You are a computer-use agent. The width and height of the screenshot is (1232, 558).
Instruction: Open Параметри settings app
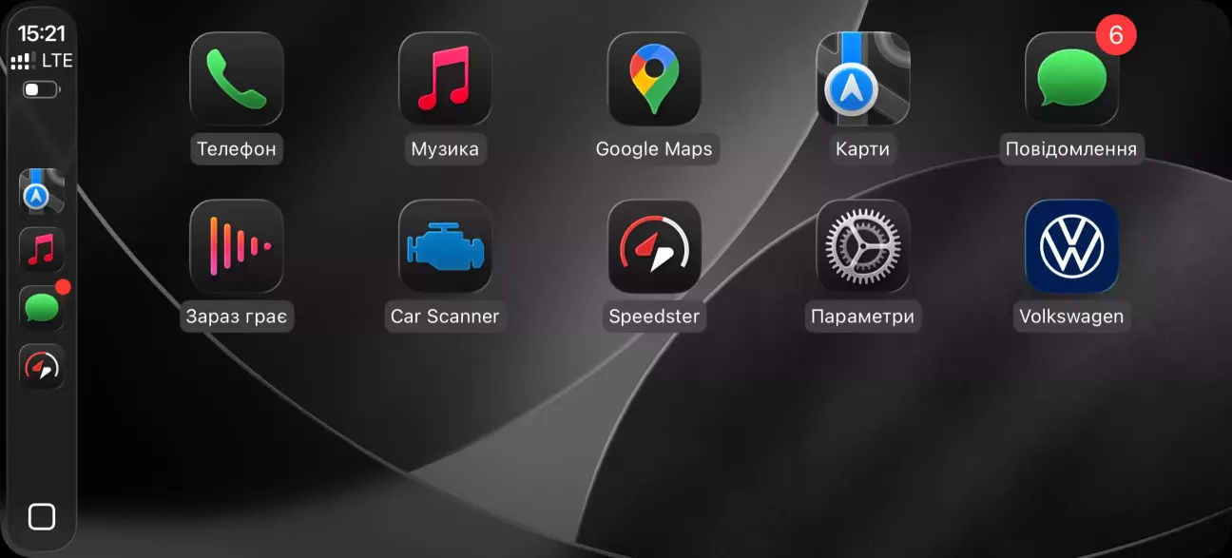[x=863, y=246]
